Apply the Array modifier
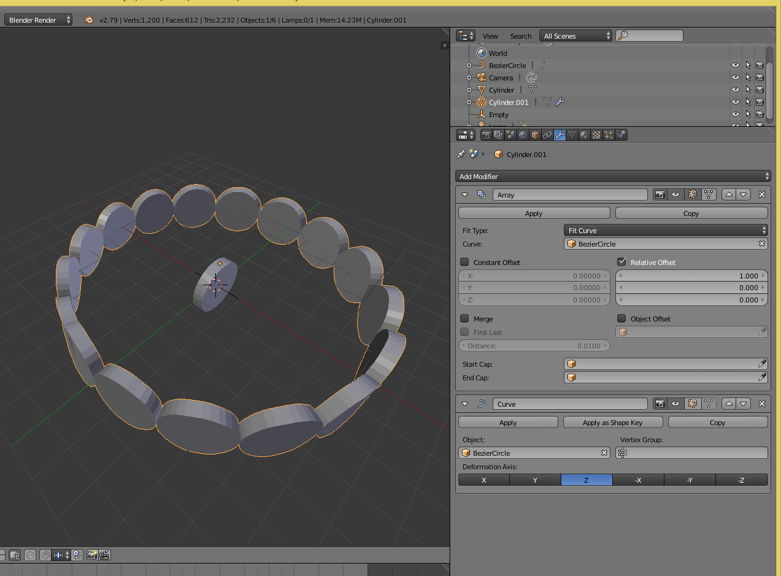The height and width of the screenshot is (576, 781). 534,213
